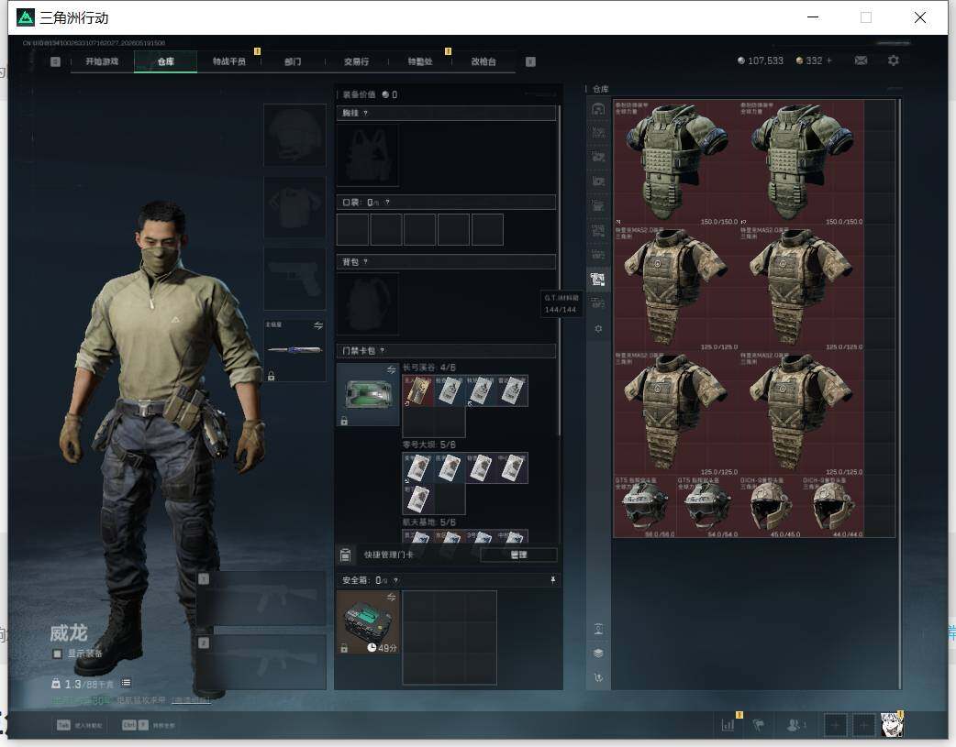Image resolution: width=956 pixels, height=747 pixels.
Task: Click the 107,533 currency balance
Action: coord(761,60)
